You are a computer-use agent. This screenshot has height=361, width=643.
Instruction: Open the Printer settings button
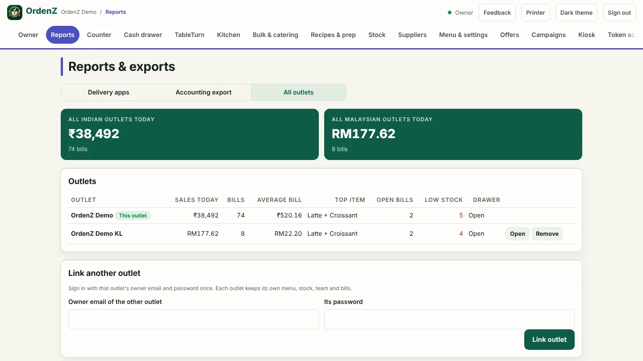(535, 12)
